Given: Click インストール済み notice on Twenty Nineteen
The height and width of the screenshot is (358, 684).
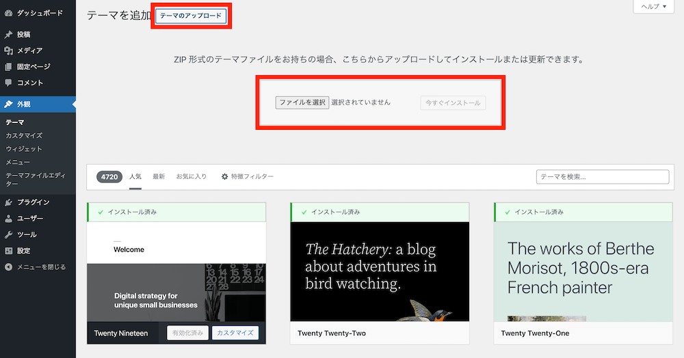Looking at the screenshot, I should (176, 212).
